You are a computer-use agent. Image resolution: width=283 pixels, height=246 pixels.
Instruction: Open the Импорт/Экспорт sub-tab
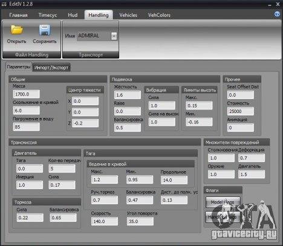tap(51, 68)
